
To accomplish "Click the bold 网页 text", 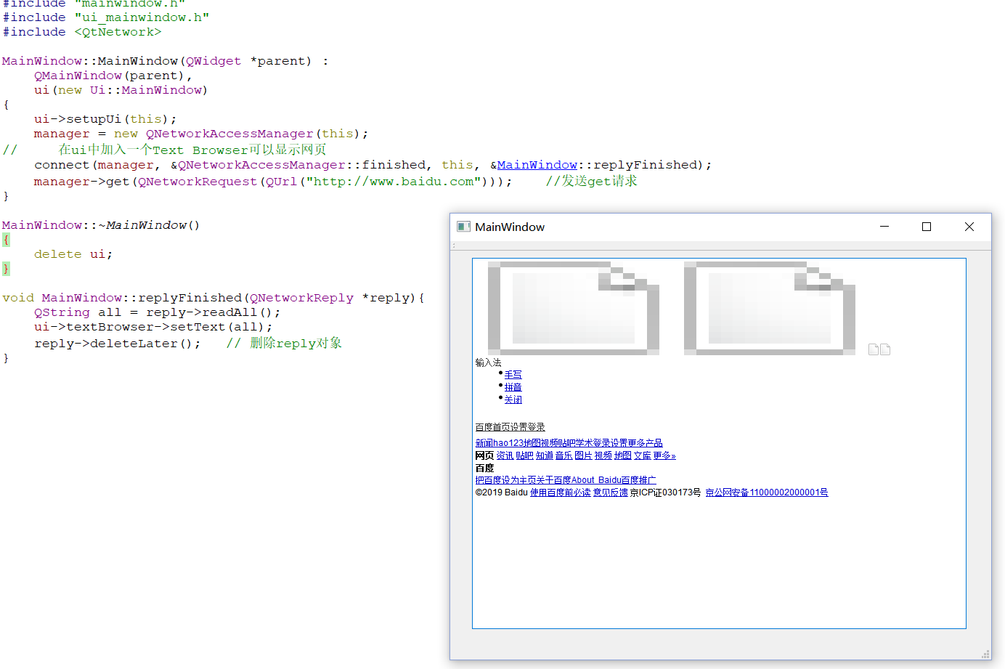I will pos(484,455).
